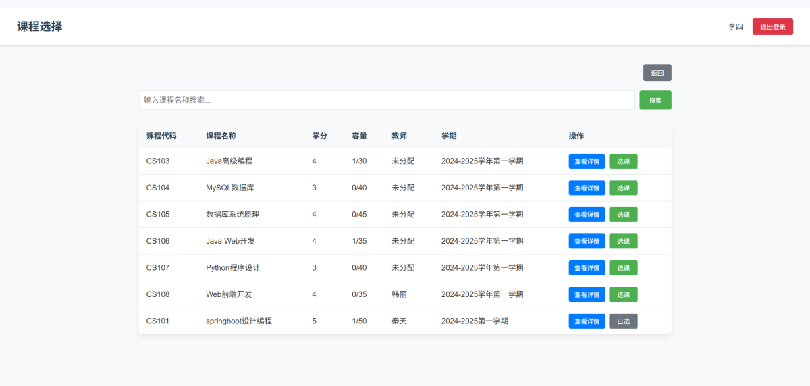Image resolution: width=810 pixels, height=386 pixels.
Task: Enroll in MySQL数据库 with 选课 button
Action: click(623, 188)
